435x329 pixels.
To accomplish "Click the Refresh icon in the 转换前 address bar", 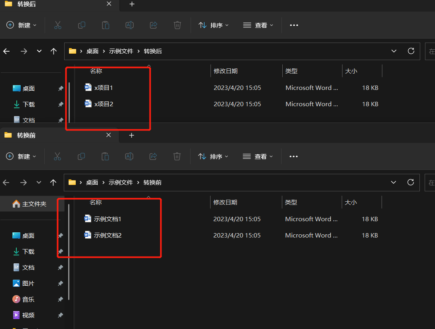I will pos(411,182).
